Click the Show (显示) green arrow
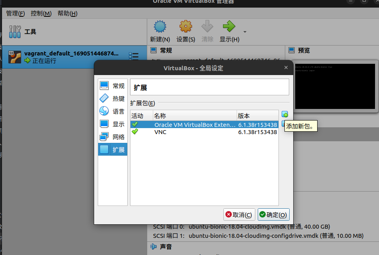The height and width of the screenshot is (255, 379). coord(229,27)
